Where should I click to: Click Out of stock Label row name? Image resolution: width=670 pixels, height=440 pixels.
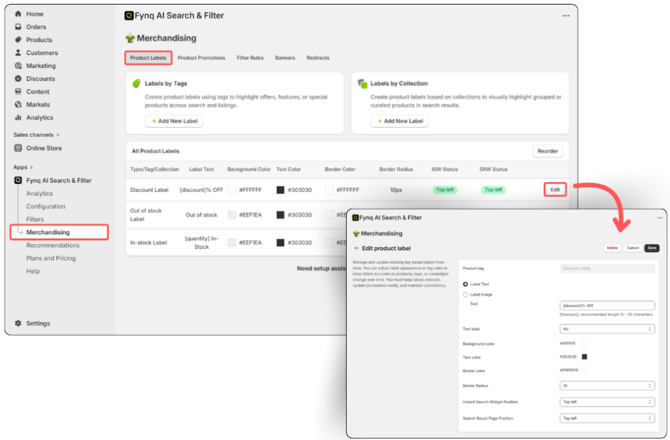pos(146,215)
